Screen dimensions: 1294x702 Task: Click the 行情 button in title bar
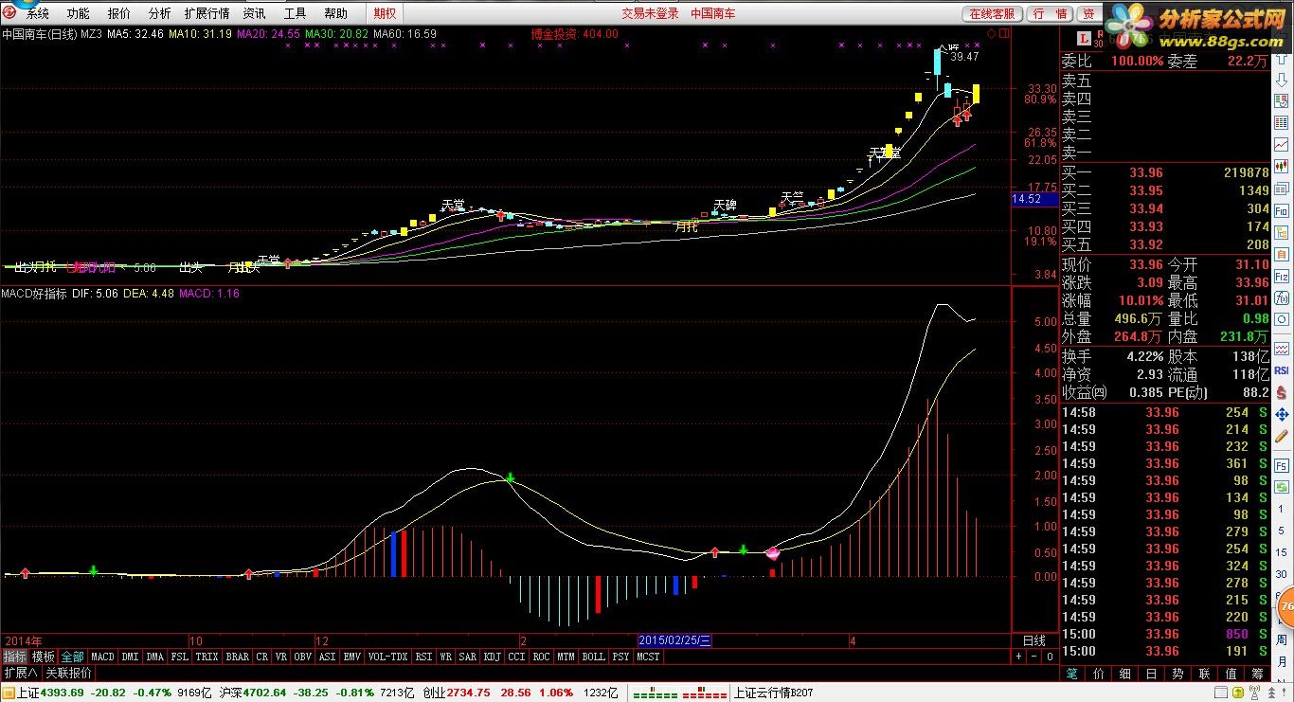coord(1050,13)
